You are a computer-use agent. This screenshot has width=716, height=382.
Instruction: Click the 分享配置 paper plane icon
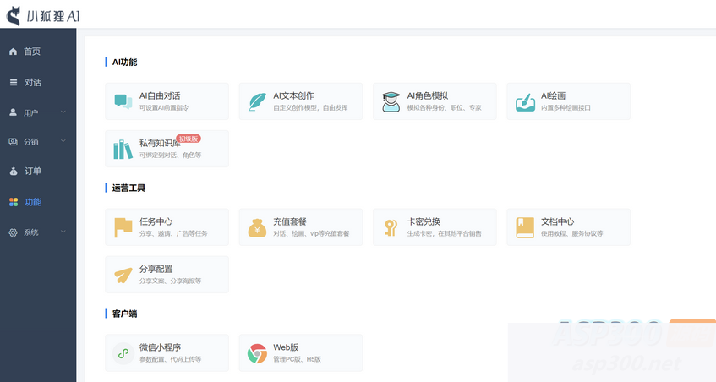123,275
